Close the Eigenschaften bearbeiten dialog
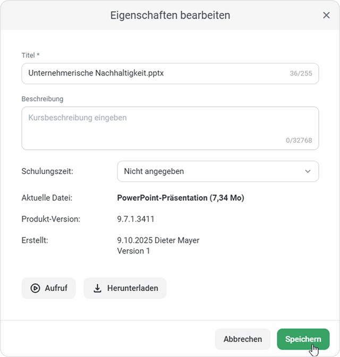This screenshot has width=340, height=357. click(x=326, y=15)
